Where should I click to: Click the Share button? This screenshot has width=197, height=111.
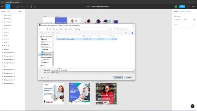(182, 6)
